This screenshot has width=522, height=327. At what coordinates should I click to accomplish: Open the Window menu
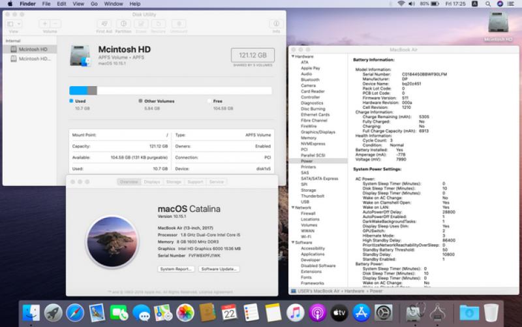114,4
